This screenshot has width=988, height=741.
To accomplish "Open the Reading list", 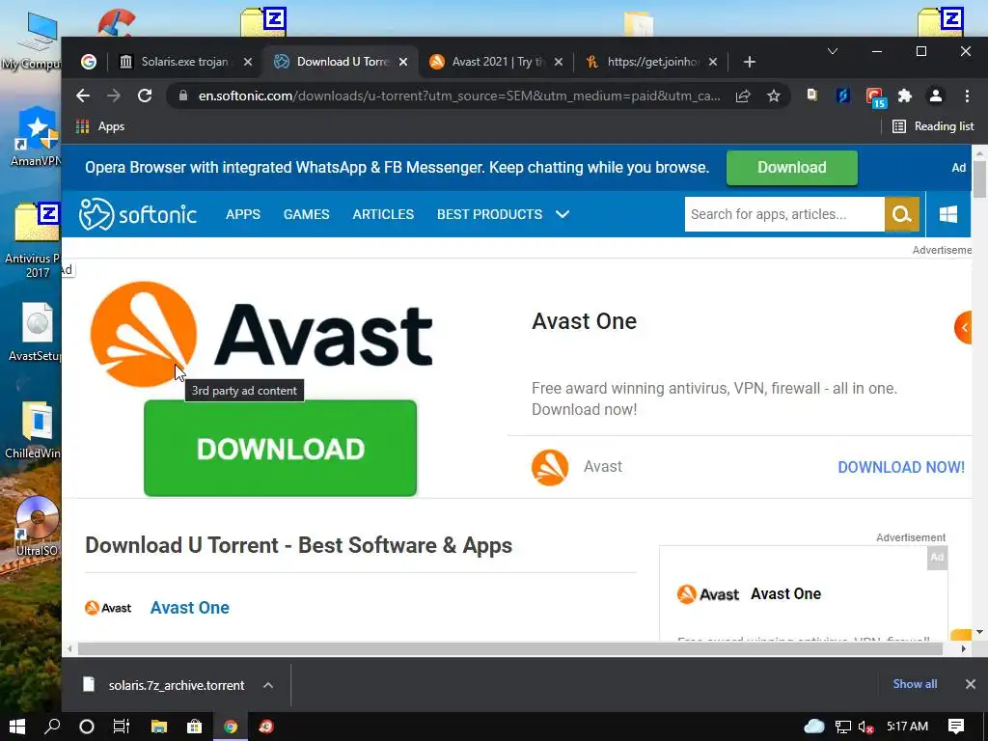I will coord(933,126).
